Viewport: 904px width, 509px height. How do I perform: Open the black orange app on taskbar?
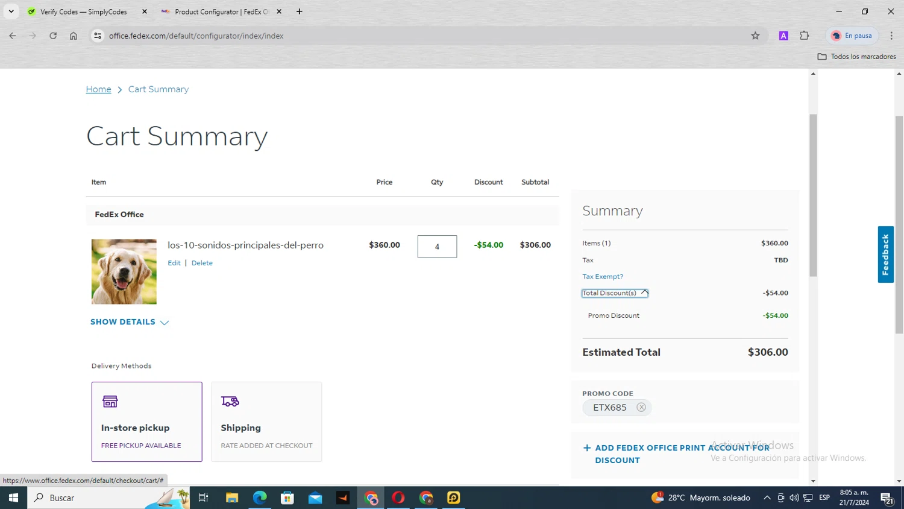pyautogui.click(x=343, y=498)
